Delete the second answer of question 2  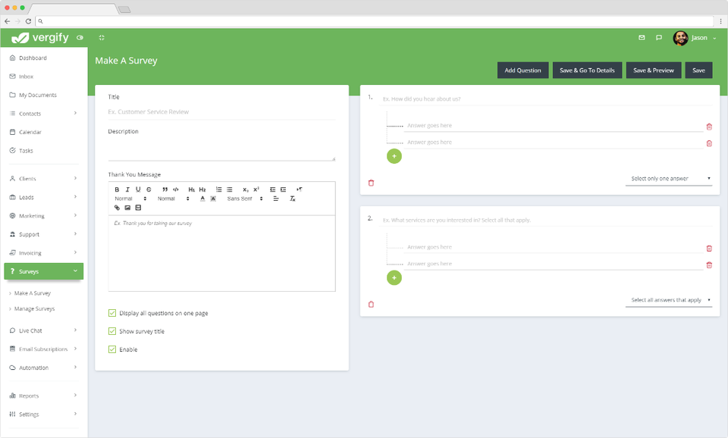(x=709, y=265)
